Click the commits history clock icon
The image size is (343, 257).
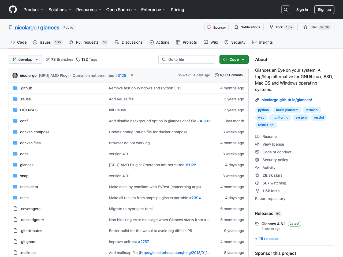pos(217,75)
